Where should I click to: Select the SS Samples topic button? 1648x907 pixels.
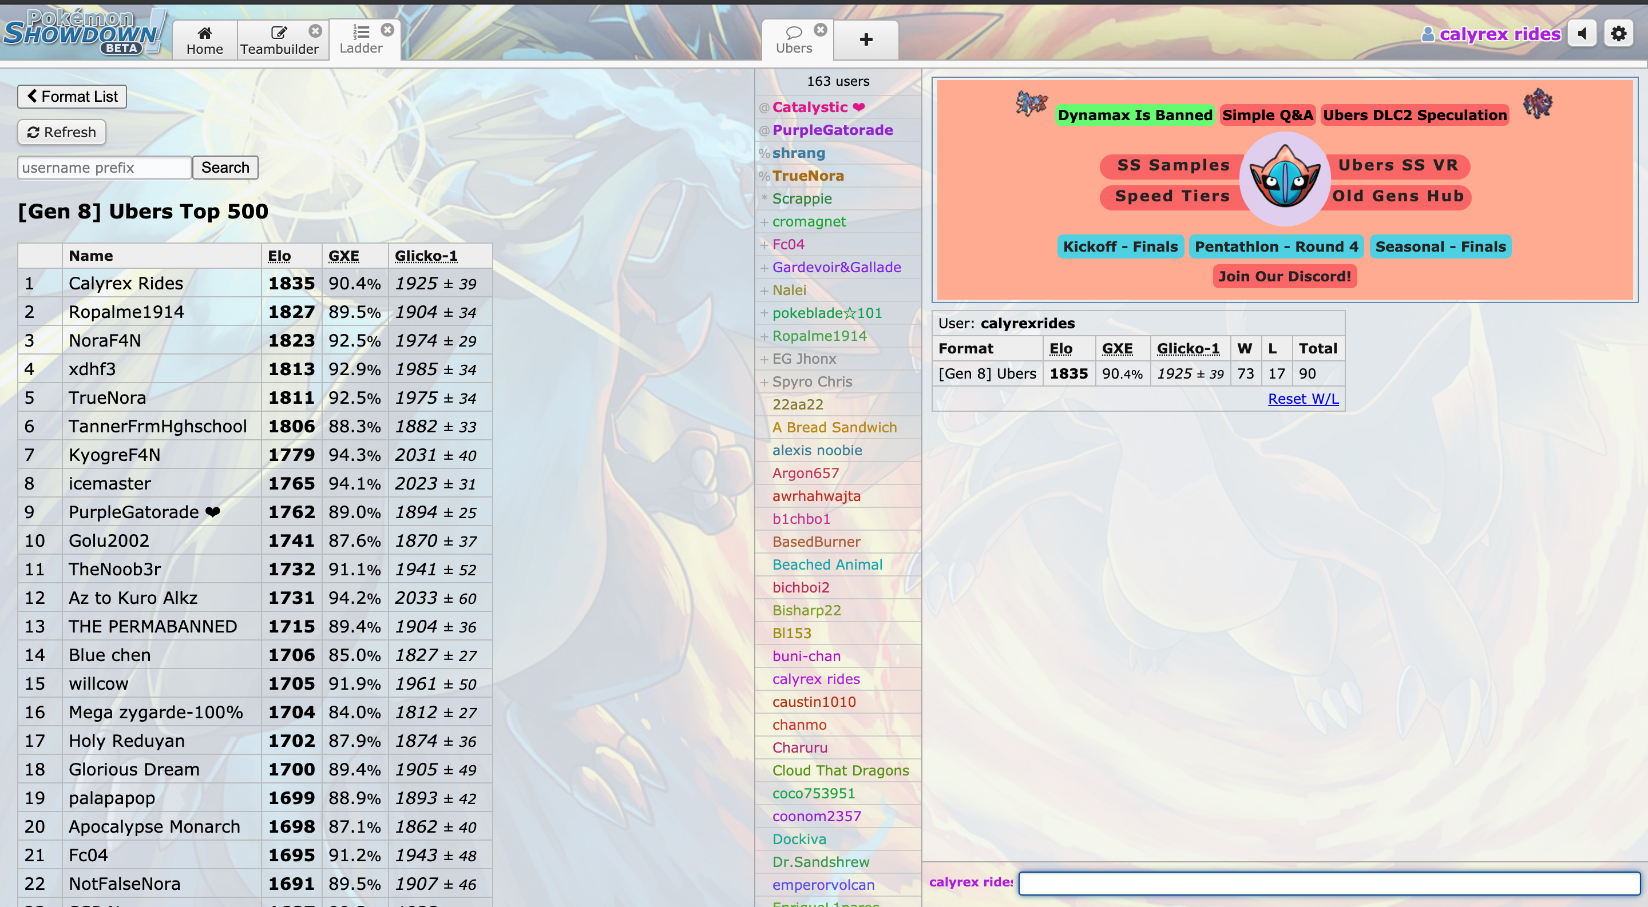point(1173,164)
